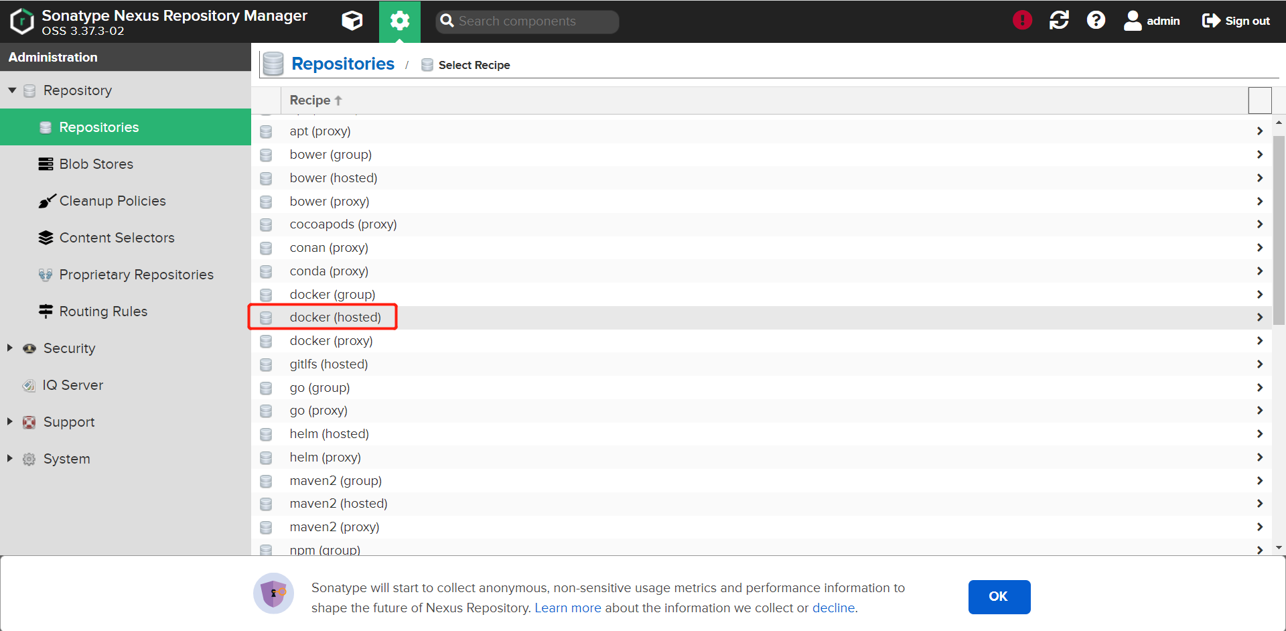Click the recipe list vertical scrollbar
Screen dimensions: 1286x631
coord(1279,231)
